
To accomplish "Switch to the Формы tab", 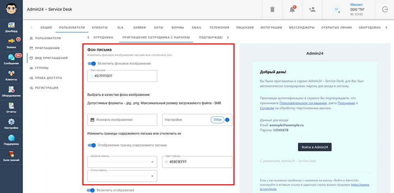I will tap(178, 27).
